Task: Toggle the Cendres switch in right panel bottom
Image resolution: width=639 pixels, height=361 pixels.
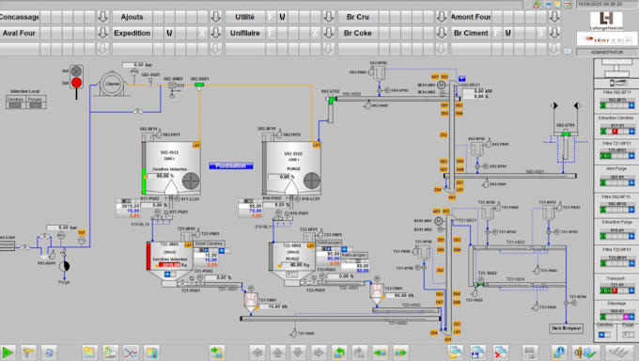Action: [604, 335]
